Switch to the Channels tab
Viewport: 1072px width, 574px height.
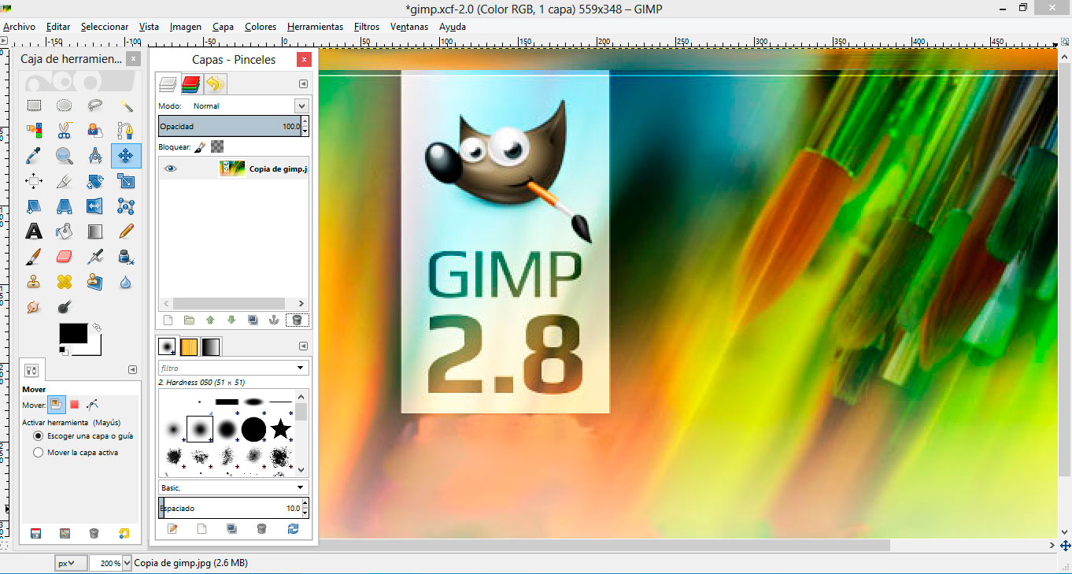191,83
